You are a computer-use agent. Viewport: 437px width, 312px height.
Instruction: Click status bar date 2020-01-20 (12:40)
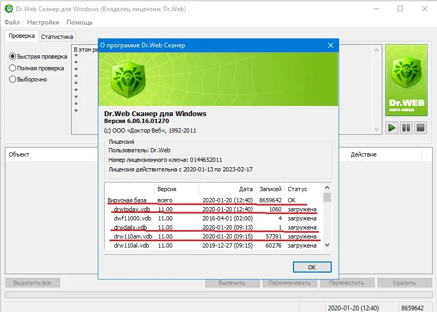click(x=353, y=308)
